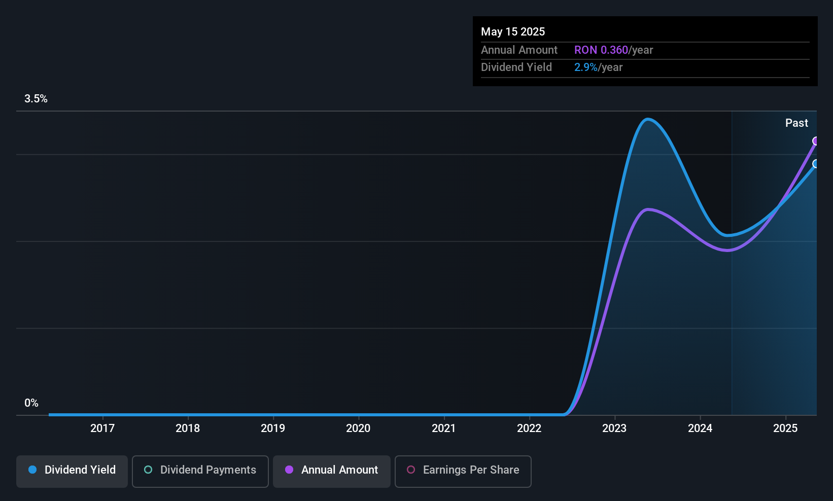
Task: Click the RON 0.360/year value in tooltip
Action: click(613, 50)
